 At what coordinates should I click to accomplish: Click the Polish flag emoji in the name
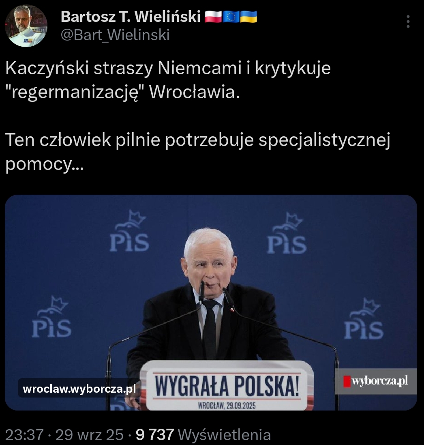point(213,17)
